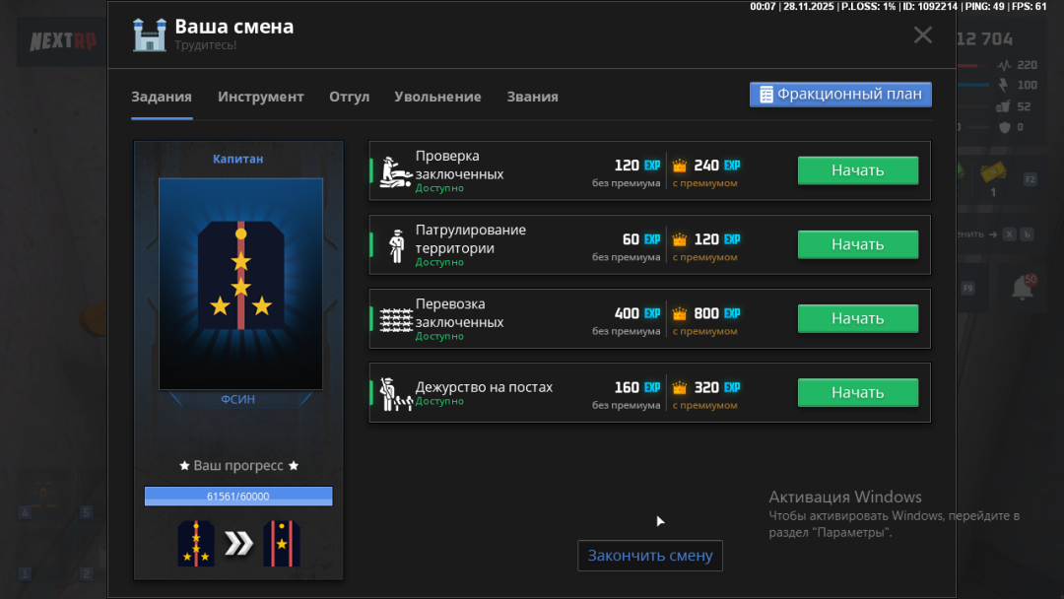This screenshot has width=1064, height=599.
Task: Click the Капитан rank card image
Action: click(x=240, y=284)
